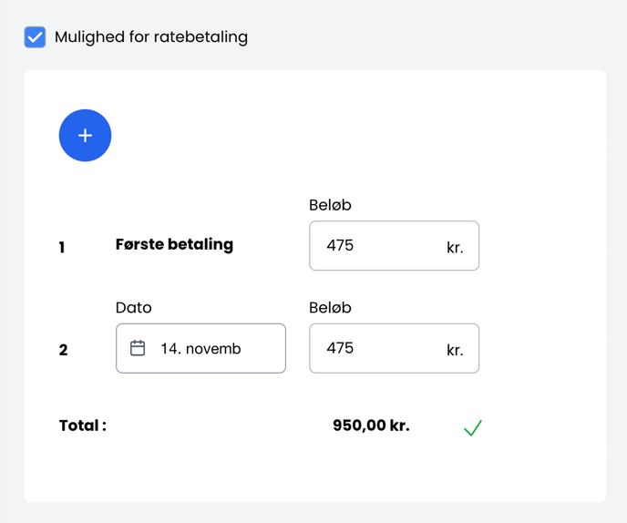Open the date picker showing 14. novemb
627x523 pixels.
(x=200, y=348)
